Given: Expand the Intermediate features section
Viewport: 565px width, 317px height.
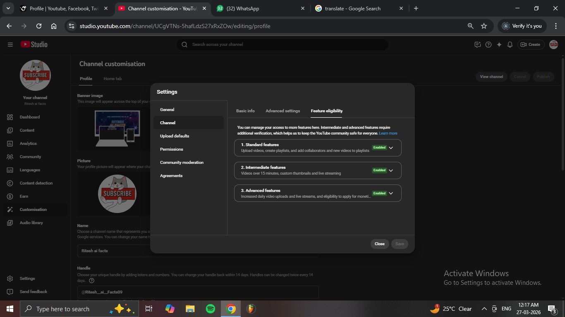Looking at the screenshot, I should click(x=391, y=170).
